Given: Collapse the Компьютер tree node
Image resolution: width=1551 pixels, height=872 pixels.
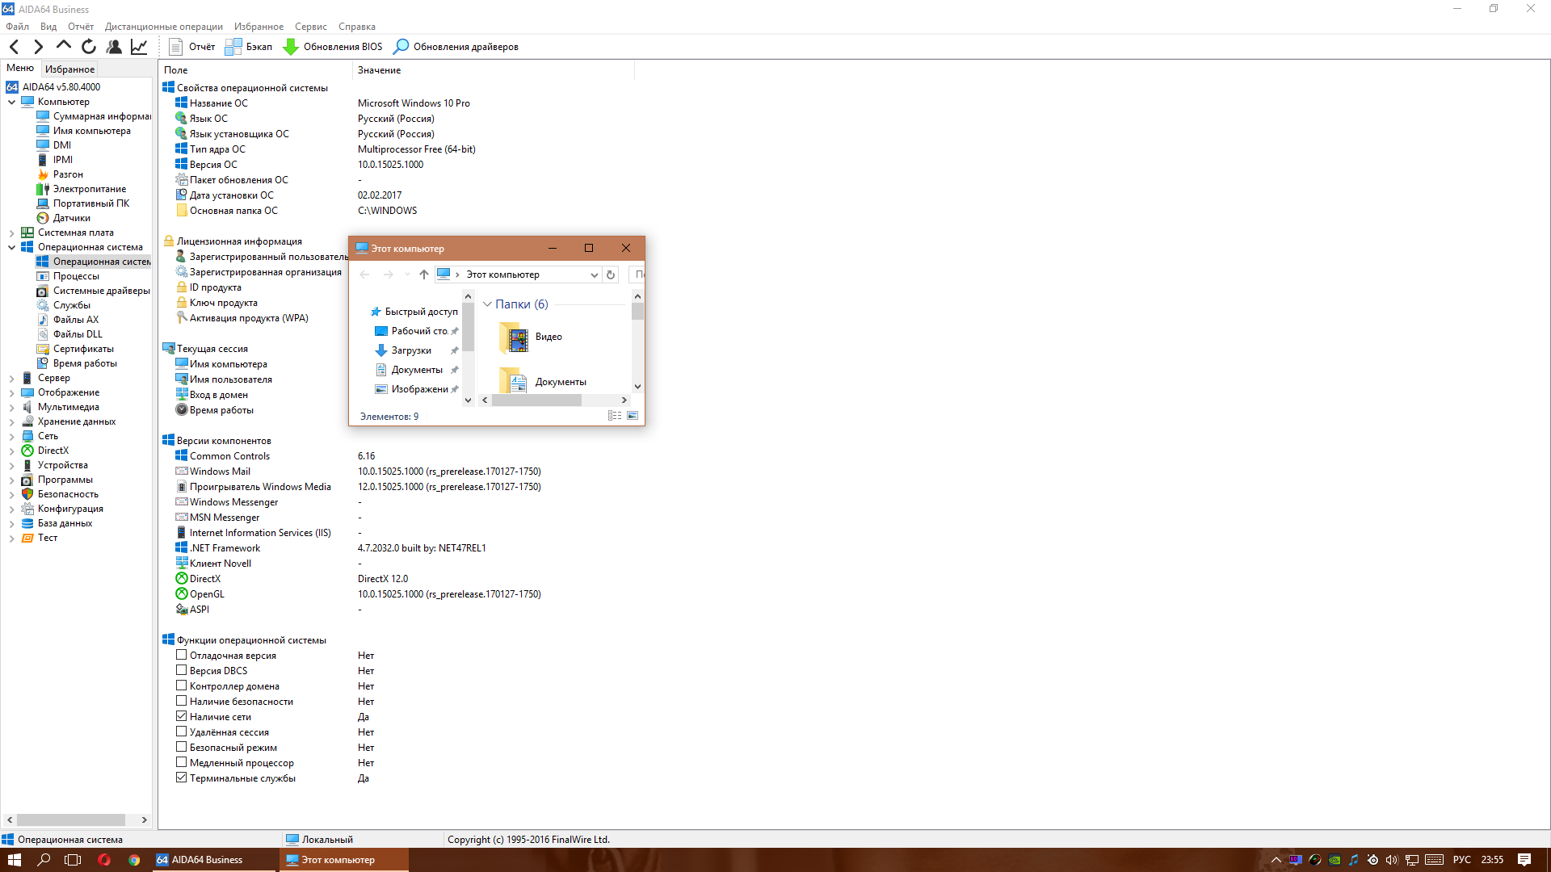Looking at the screenshot, I should tap(11, 103).
